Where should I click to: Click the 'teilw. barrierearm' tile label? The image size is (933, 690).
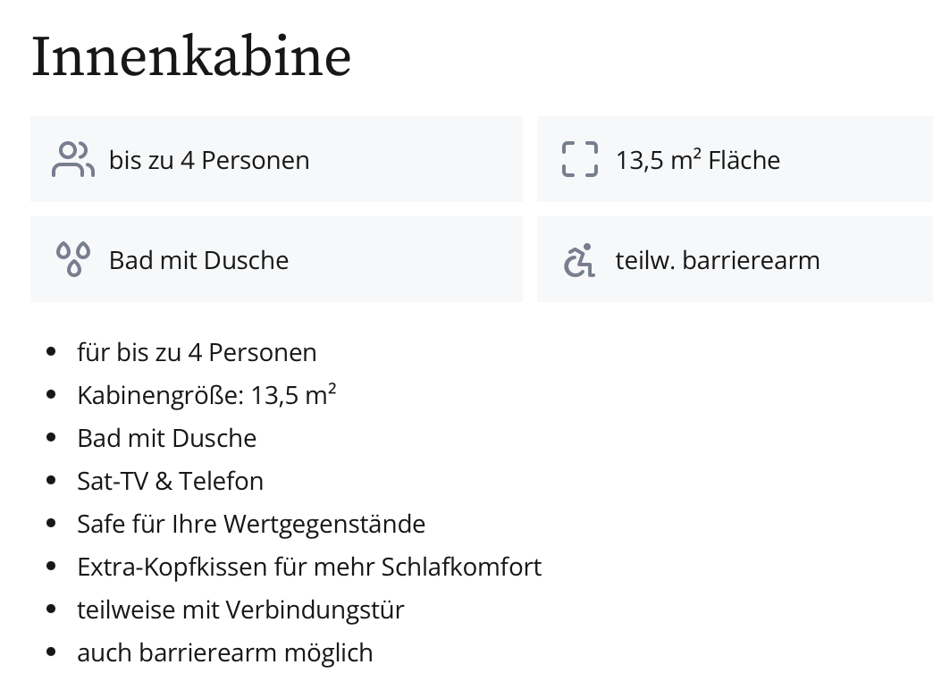[717, 261]
